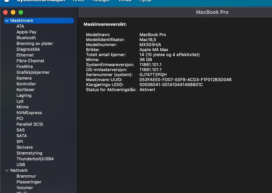The image size is (272, 193).
Task: Click the Maskinvare-UUID label
Action: [x=104, y=80]
